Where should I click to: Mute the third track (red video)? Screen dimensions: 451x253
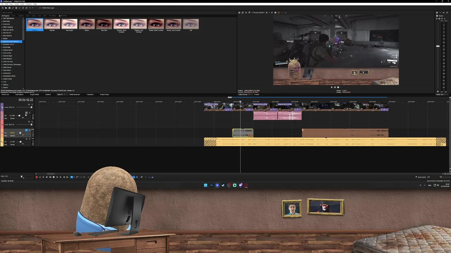pyautogui.click(x=29, y=122)
